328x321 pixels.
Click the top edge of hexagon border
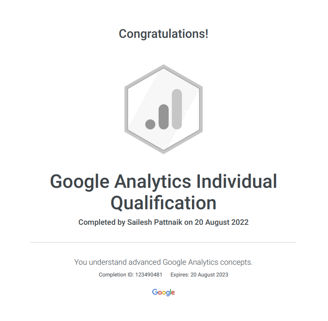163,66
